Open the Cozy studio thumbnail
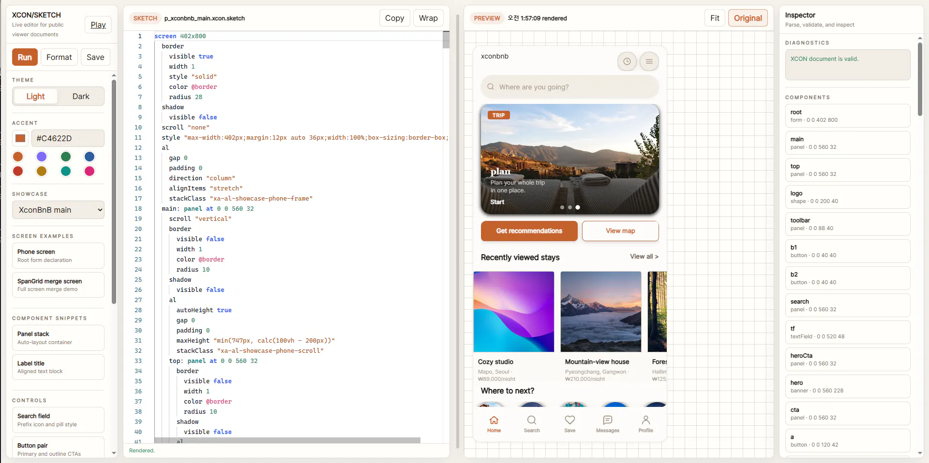This screenshot has width=929, height=463. (513, 312)
